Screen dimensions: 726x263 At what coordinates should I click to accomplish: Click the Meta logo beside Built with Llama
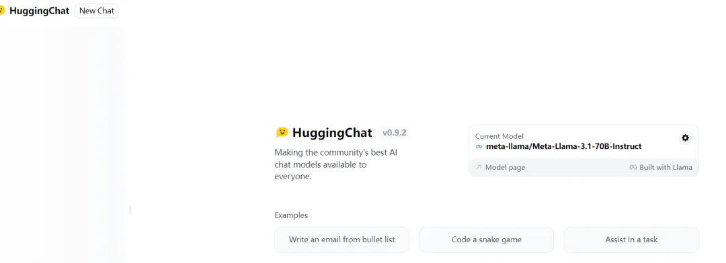click(633, 167)
